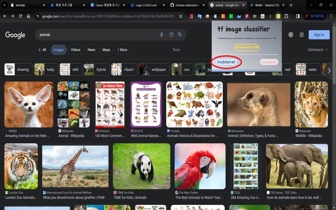Open Google quick settings gear

point(291,35)
